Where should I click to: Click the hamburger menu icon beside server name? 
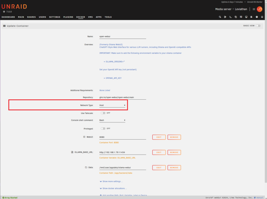pyautogui.click(x=254, y=9)
